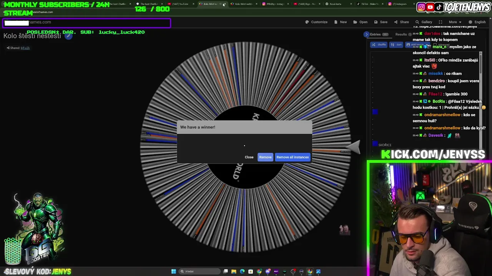Switch to the Entries tab
Image resolution: width=492 pixels, height=276 pixels.
(x=379, y=34)
